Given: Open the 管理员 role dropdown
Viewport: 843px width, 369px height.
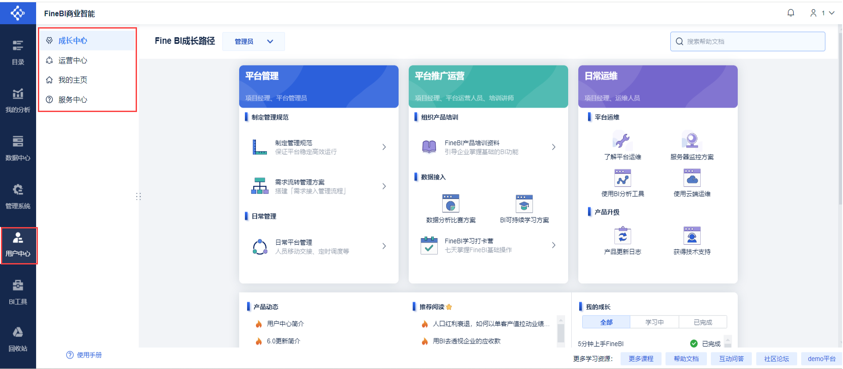Looking at the screenshot, I should [x=254, y=41].
